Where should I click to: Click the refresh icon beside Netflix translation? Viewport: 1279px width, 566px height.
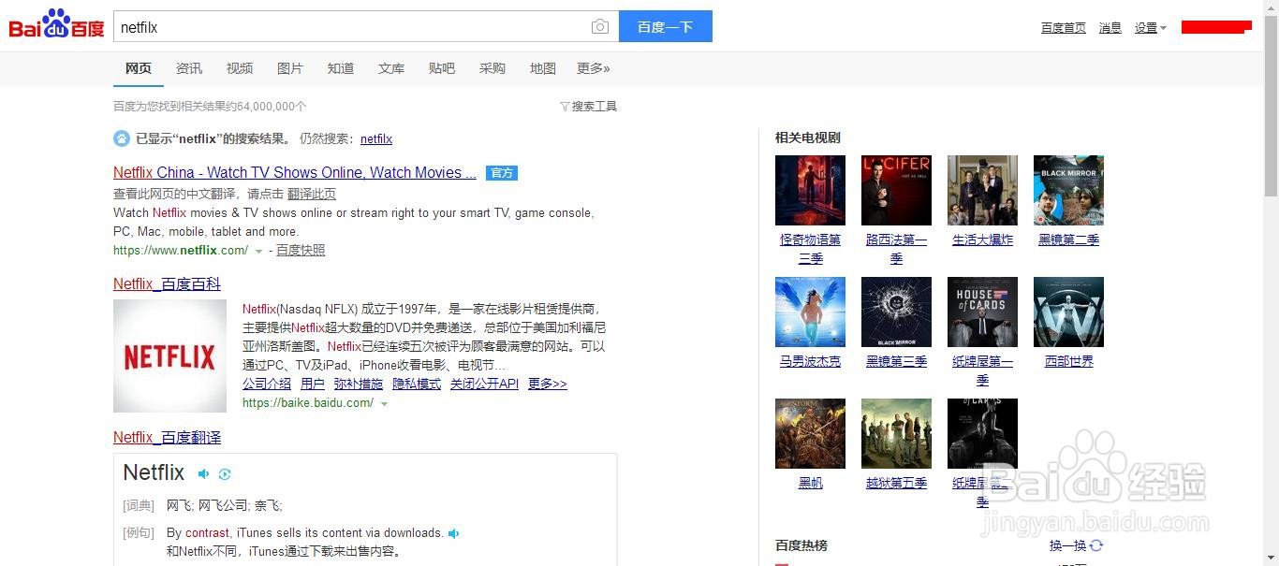(225, 474)
